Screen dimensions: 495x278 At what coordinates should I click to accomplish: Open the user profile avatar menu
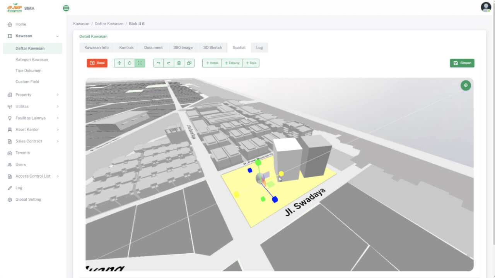[x=485, y=7]
